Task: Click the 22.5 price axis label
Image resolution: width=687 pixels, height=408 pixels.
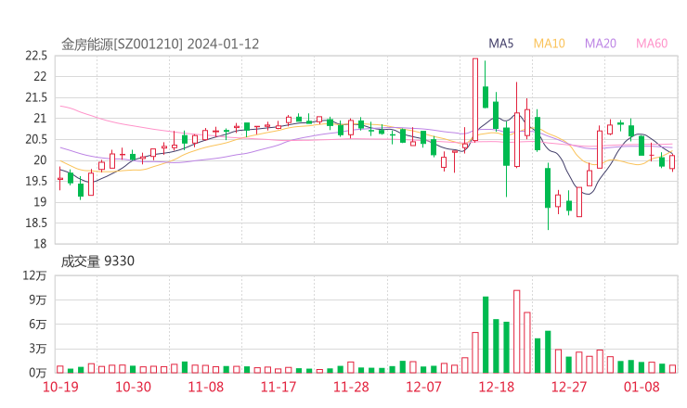Action: coord(35,56)
